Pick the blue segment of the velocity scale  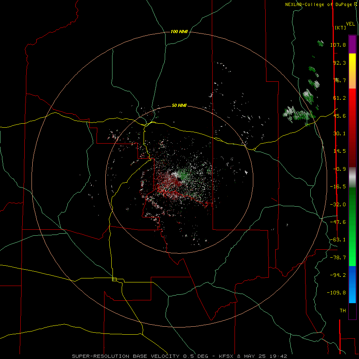(x=352, y=284)
